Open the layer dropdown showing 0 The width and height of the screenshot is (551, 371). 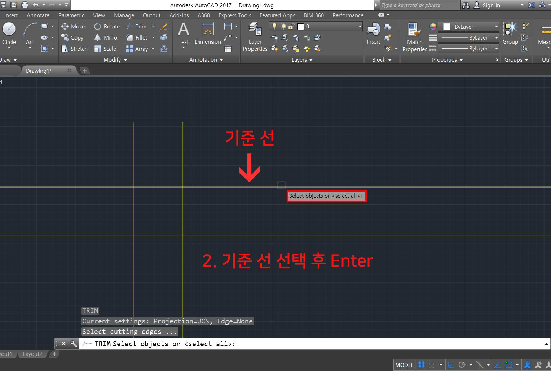pyautogui.click(x=316, y=26)
